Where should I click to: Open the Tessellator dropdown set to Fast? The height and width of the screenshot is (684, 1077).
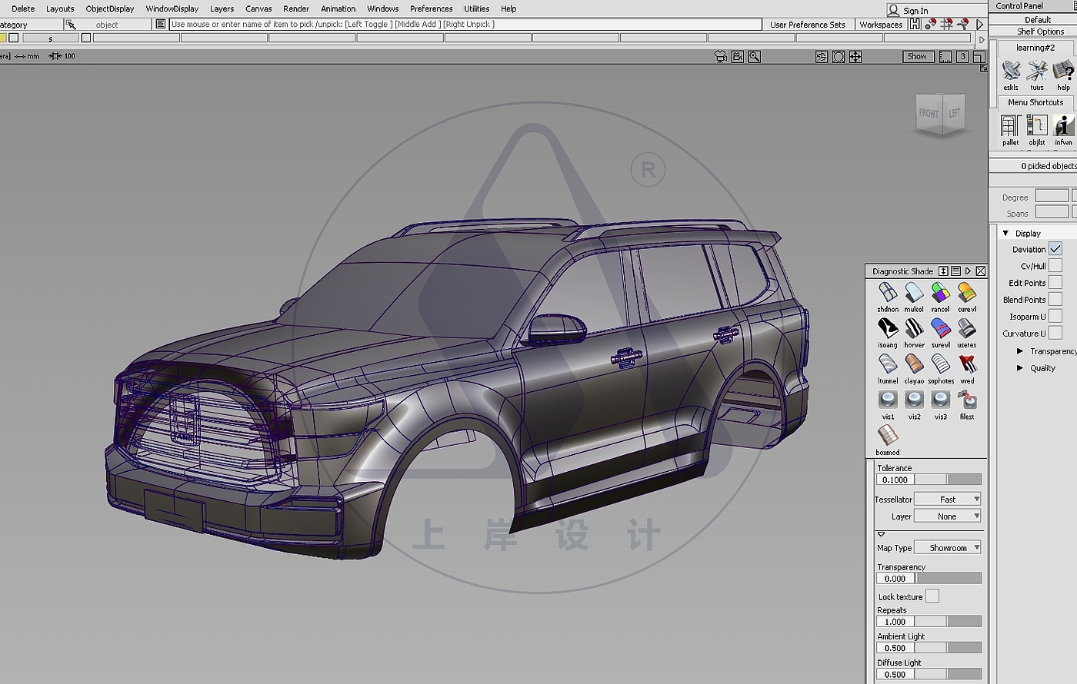pos(948,500)
